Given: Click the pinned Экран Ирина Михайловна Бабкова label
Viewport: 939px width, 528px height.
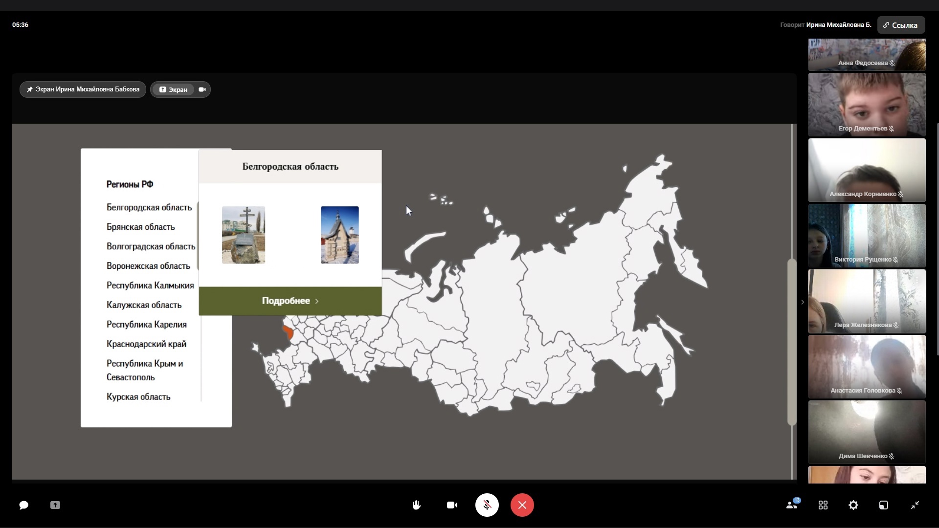Looking at the screenshot, I should (x=83, y=89).
